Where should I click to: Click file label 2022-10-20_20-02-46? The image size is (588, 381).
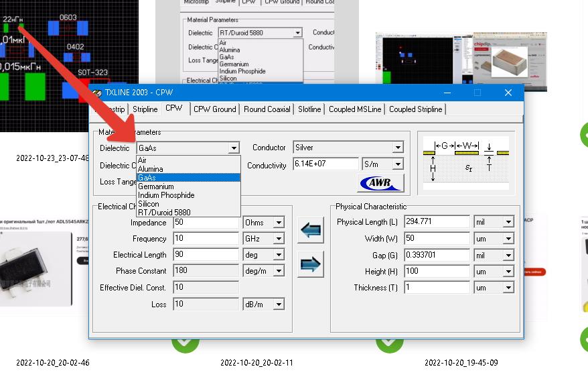tap(52, 363)
